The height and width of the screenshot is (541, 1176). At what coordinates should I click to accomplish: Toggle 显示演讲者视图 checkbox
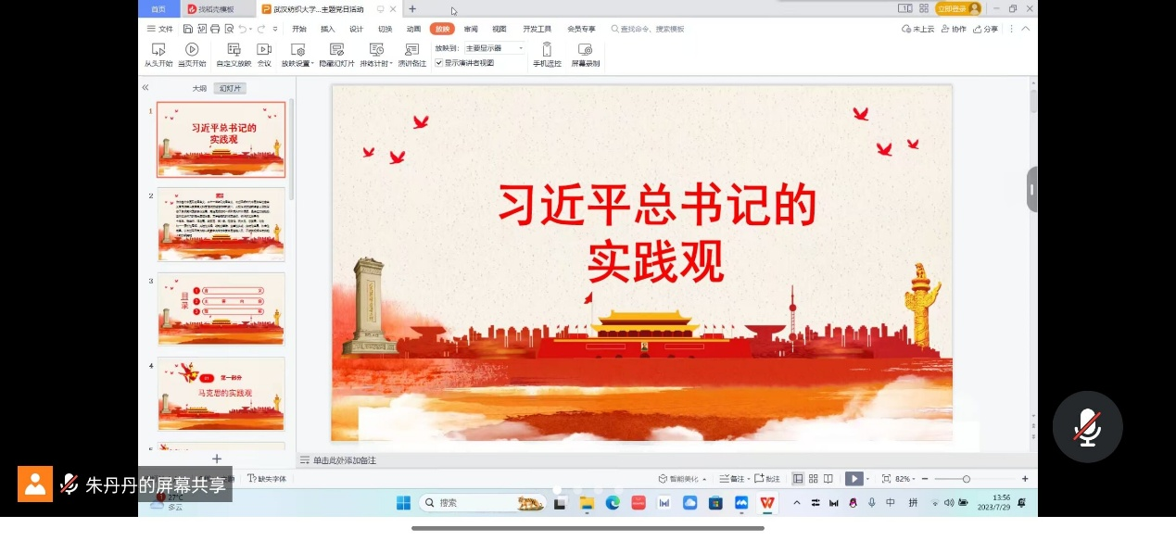tap(439, 63)
